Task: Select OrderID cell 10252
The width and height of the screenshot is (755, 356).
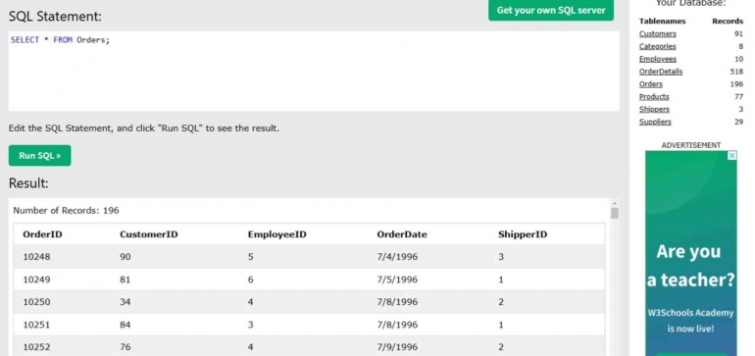Action: 36,347
